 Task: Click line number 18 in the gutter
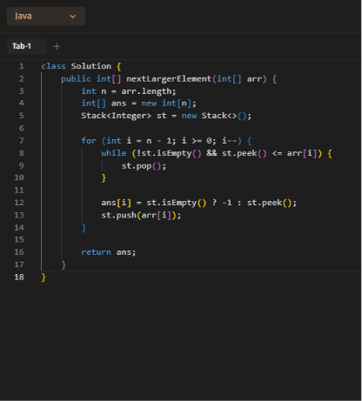pyautogui.click(x=19, y=277)
